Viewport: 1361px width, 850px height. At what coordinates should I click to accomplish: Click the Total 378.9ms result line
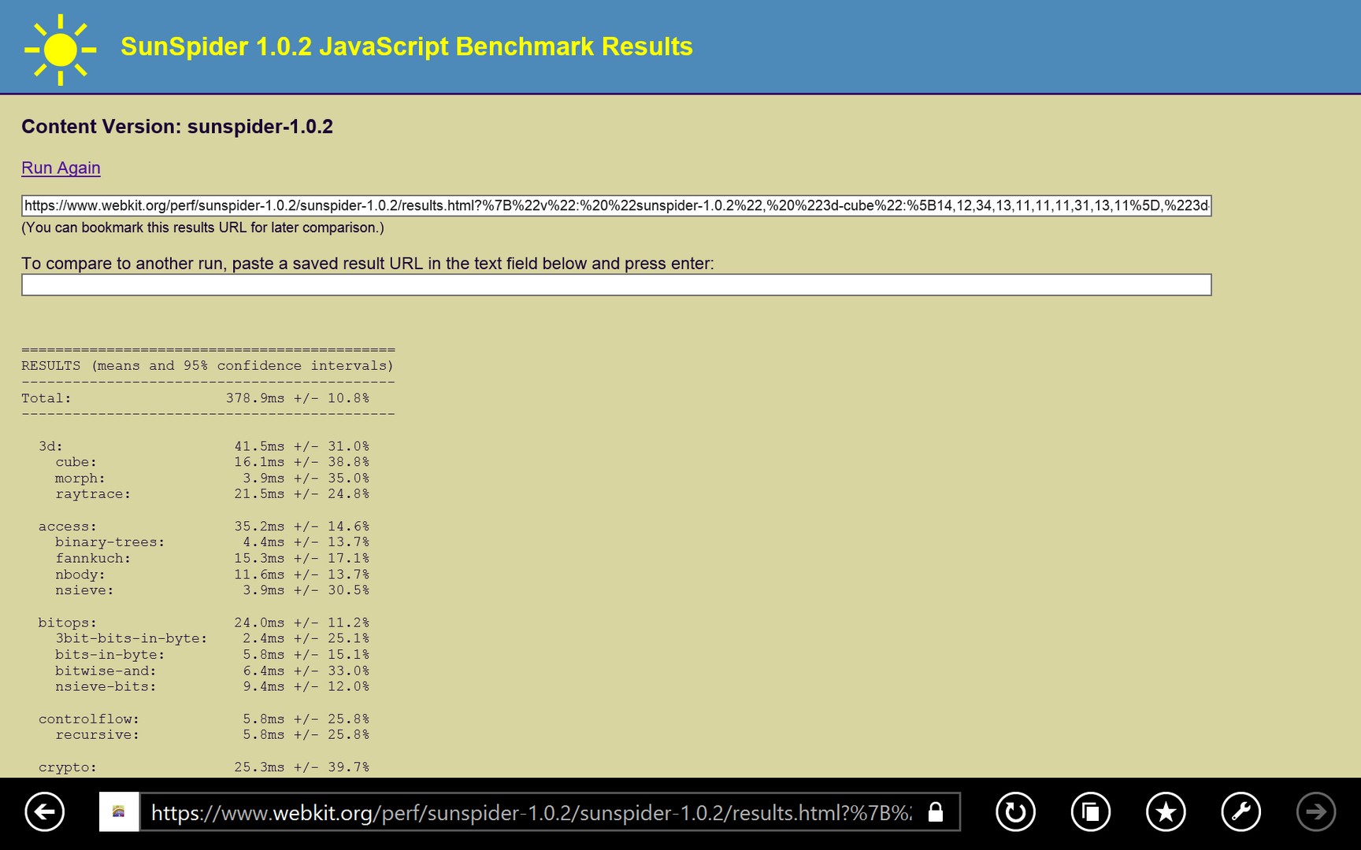[x=195, y=398]
